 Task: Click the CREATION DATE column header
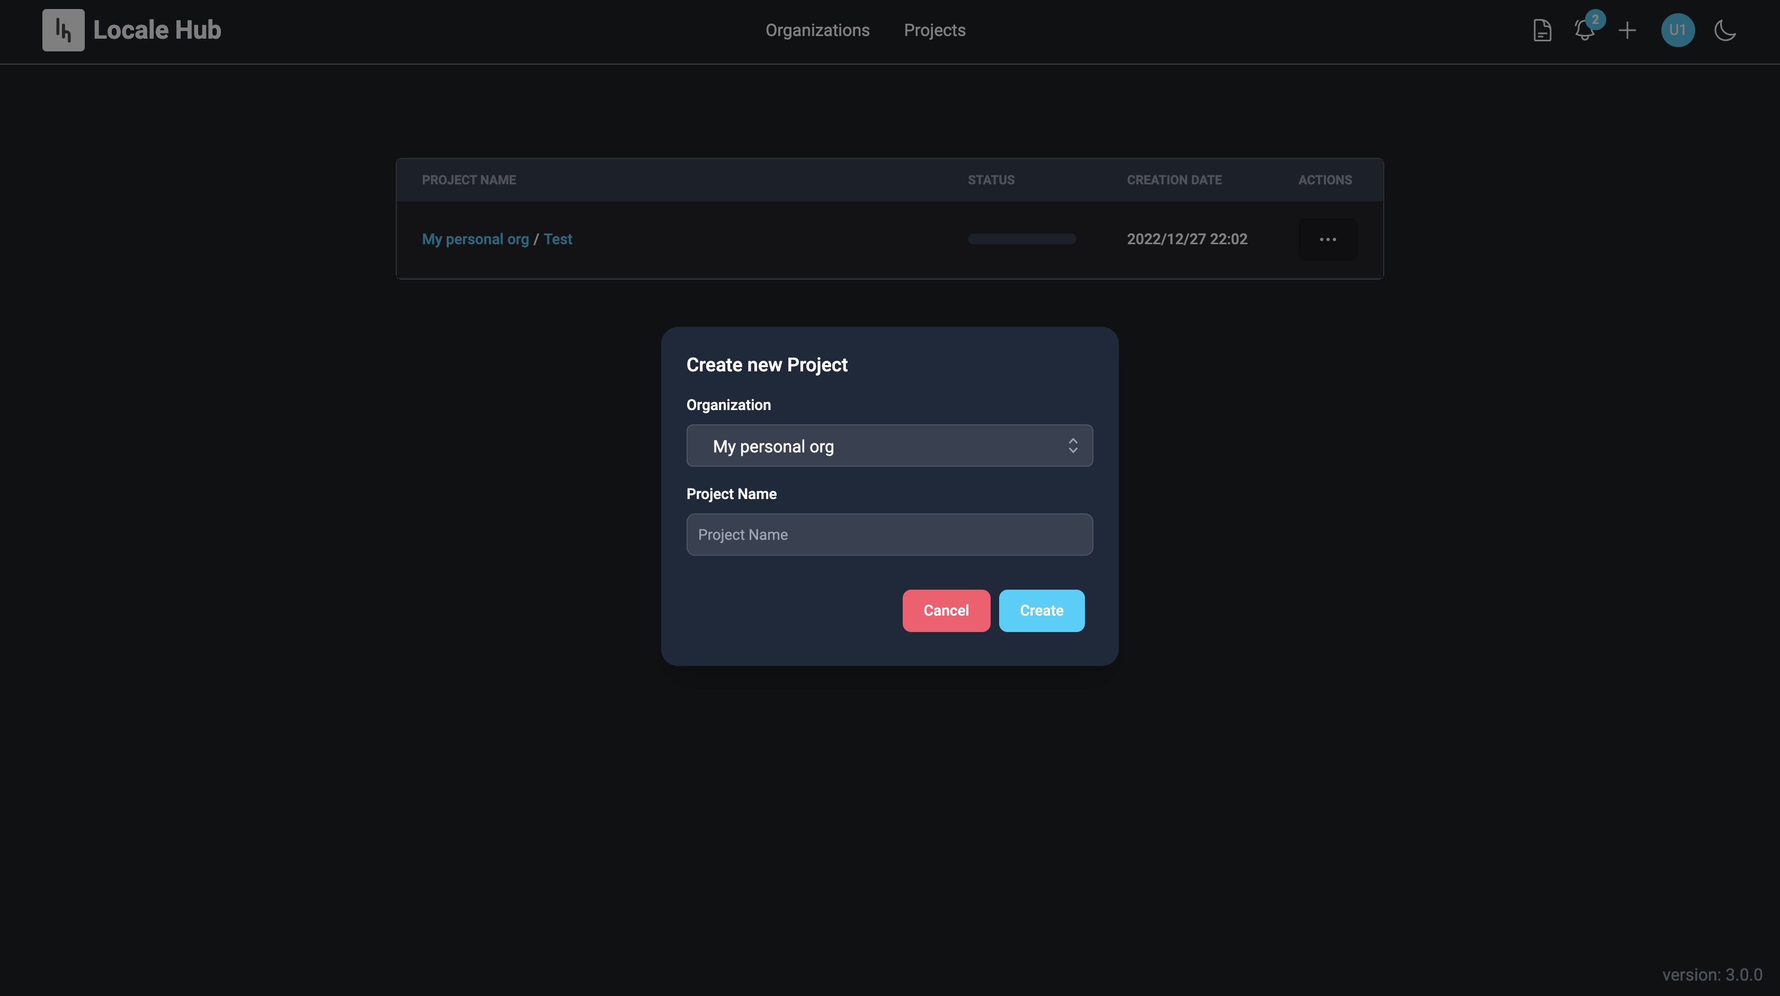1174,180
